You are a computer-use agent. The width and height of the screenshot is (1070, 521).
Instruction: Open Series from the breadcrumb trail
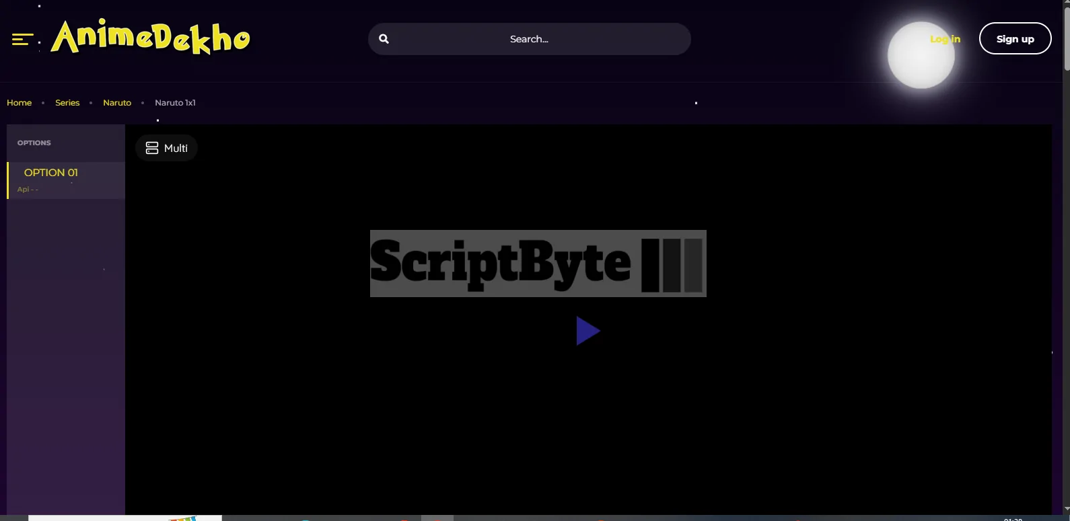[67, 103]
